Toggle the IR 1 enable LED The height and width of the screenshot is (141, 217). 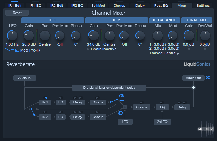pos(45,98)
